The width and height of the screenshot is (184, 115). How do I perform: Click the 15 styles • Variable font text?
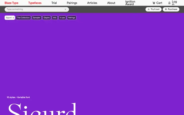point(18,97)
